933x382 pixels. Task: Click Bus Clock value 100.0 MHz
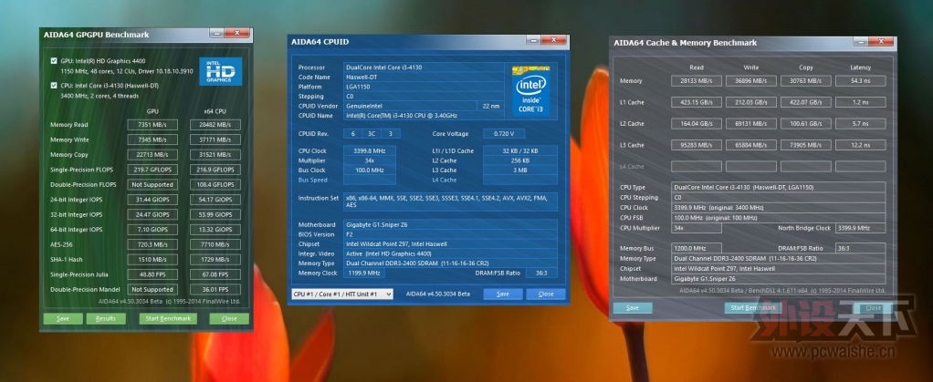(x=370, y=170)
